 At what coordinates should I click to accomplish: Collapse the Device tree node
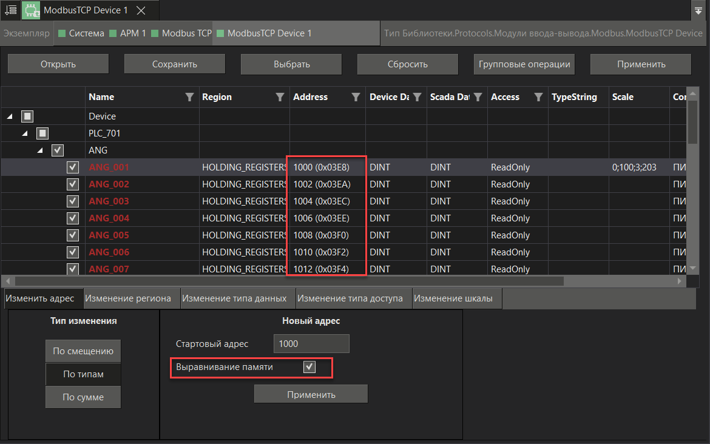click(x=10, y=116)
